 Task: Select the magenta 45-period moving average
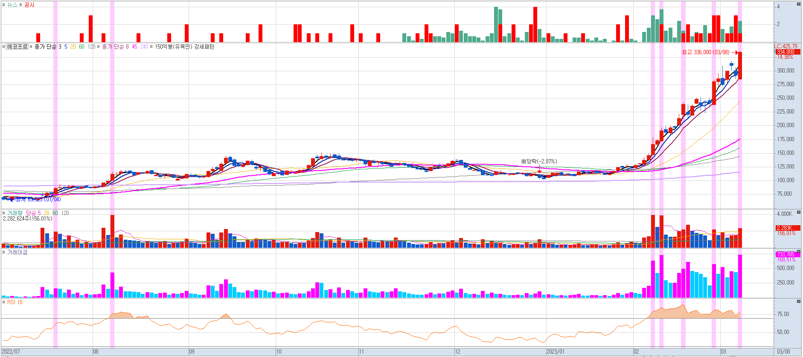tap(135, 47)
